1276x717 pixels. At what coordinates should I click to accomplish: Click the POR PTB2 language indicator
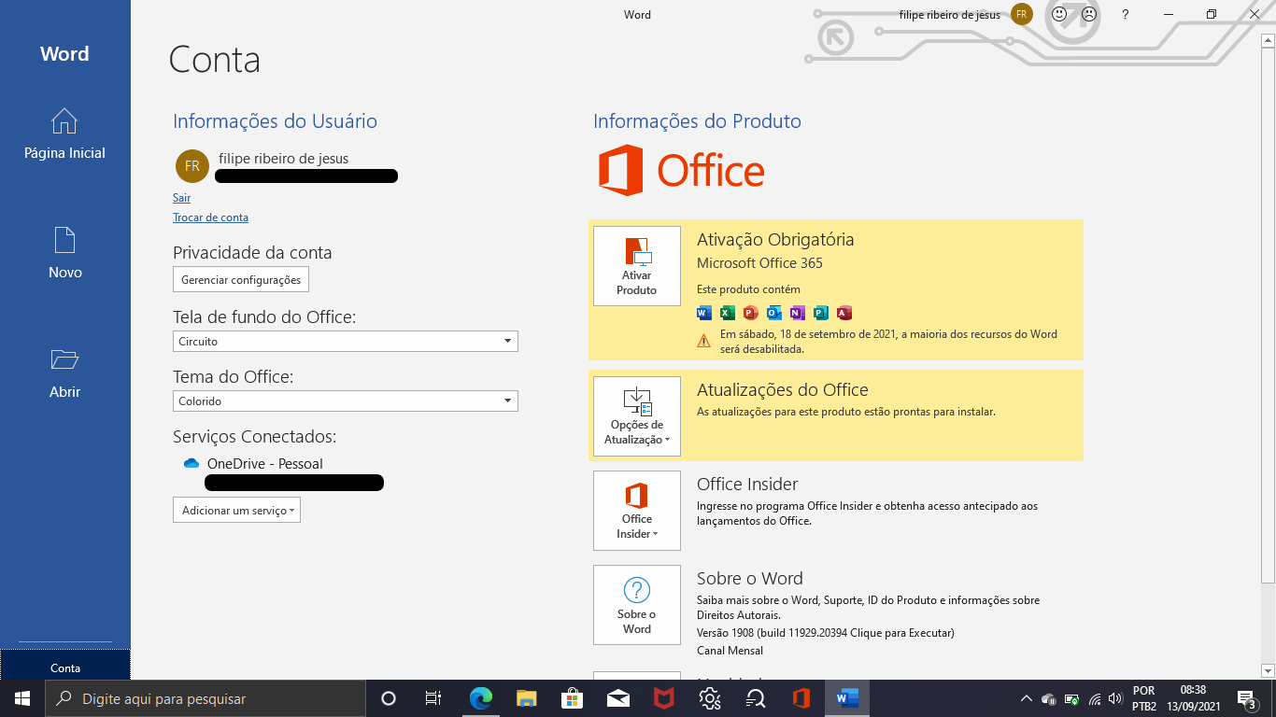tap(1144, 698)
